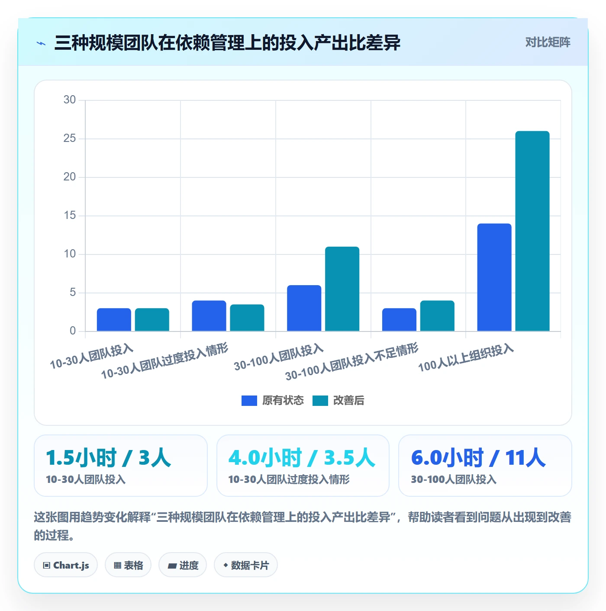
Task: Click the 进度 tag chip
Action: click(183, 565)
